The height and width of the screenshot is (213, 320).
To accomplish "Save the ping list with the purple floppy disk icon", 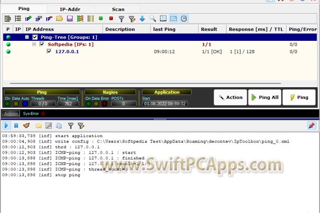I will (x=70, y=19).
